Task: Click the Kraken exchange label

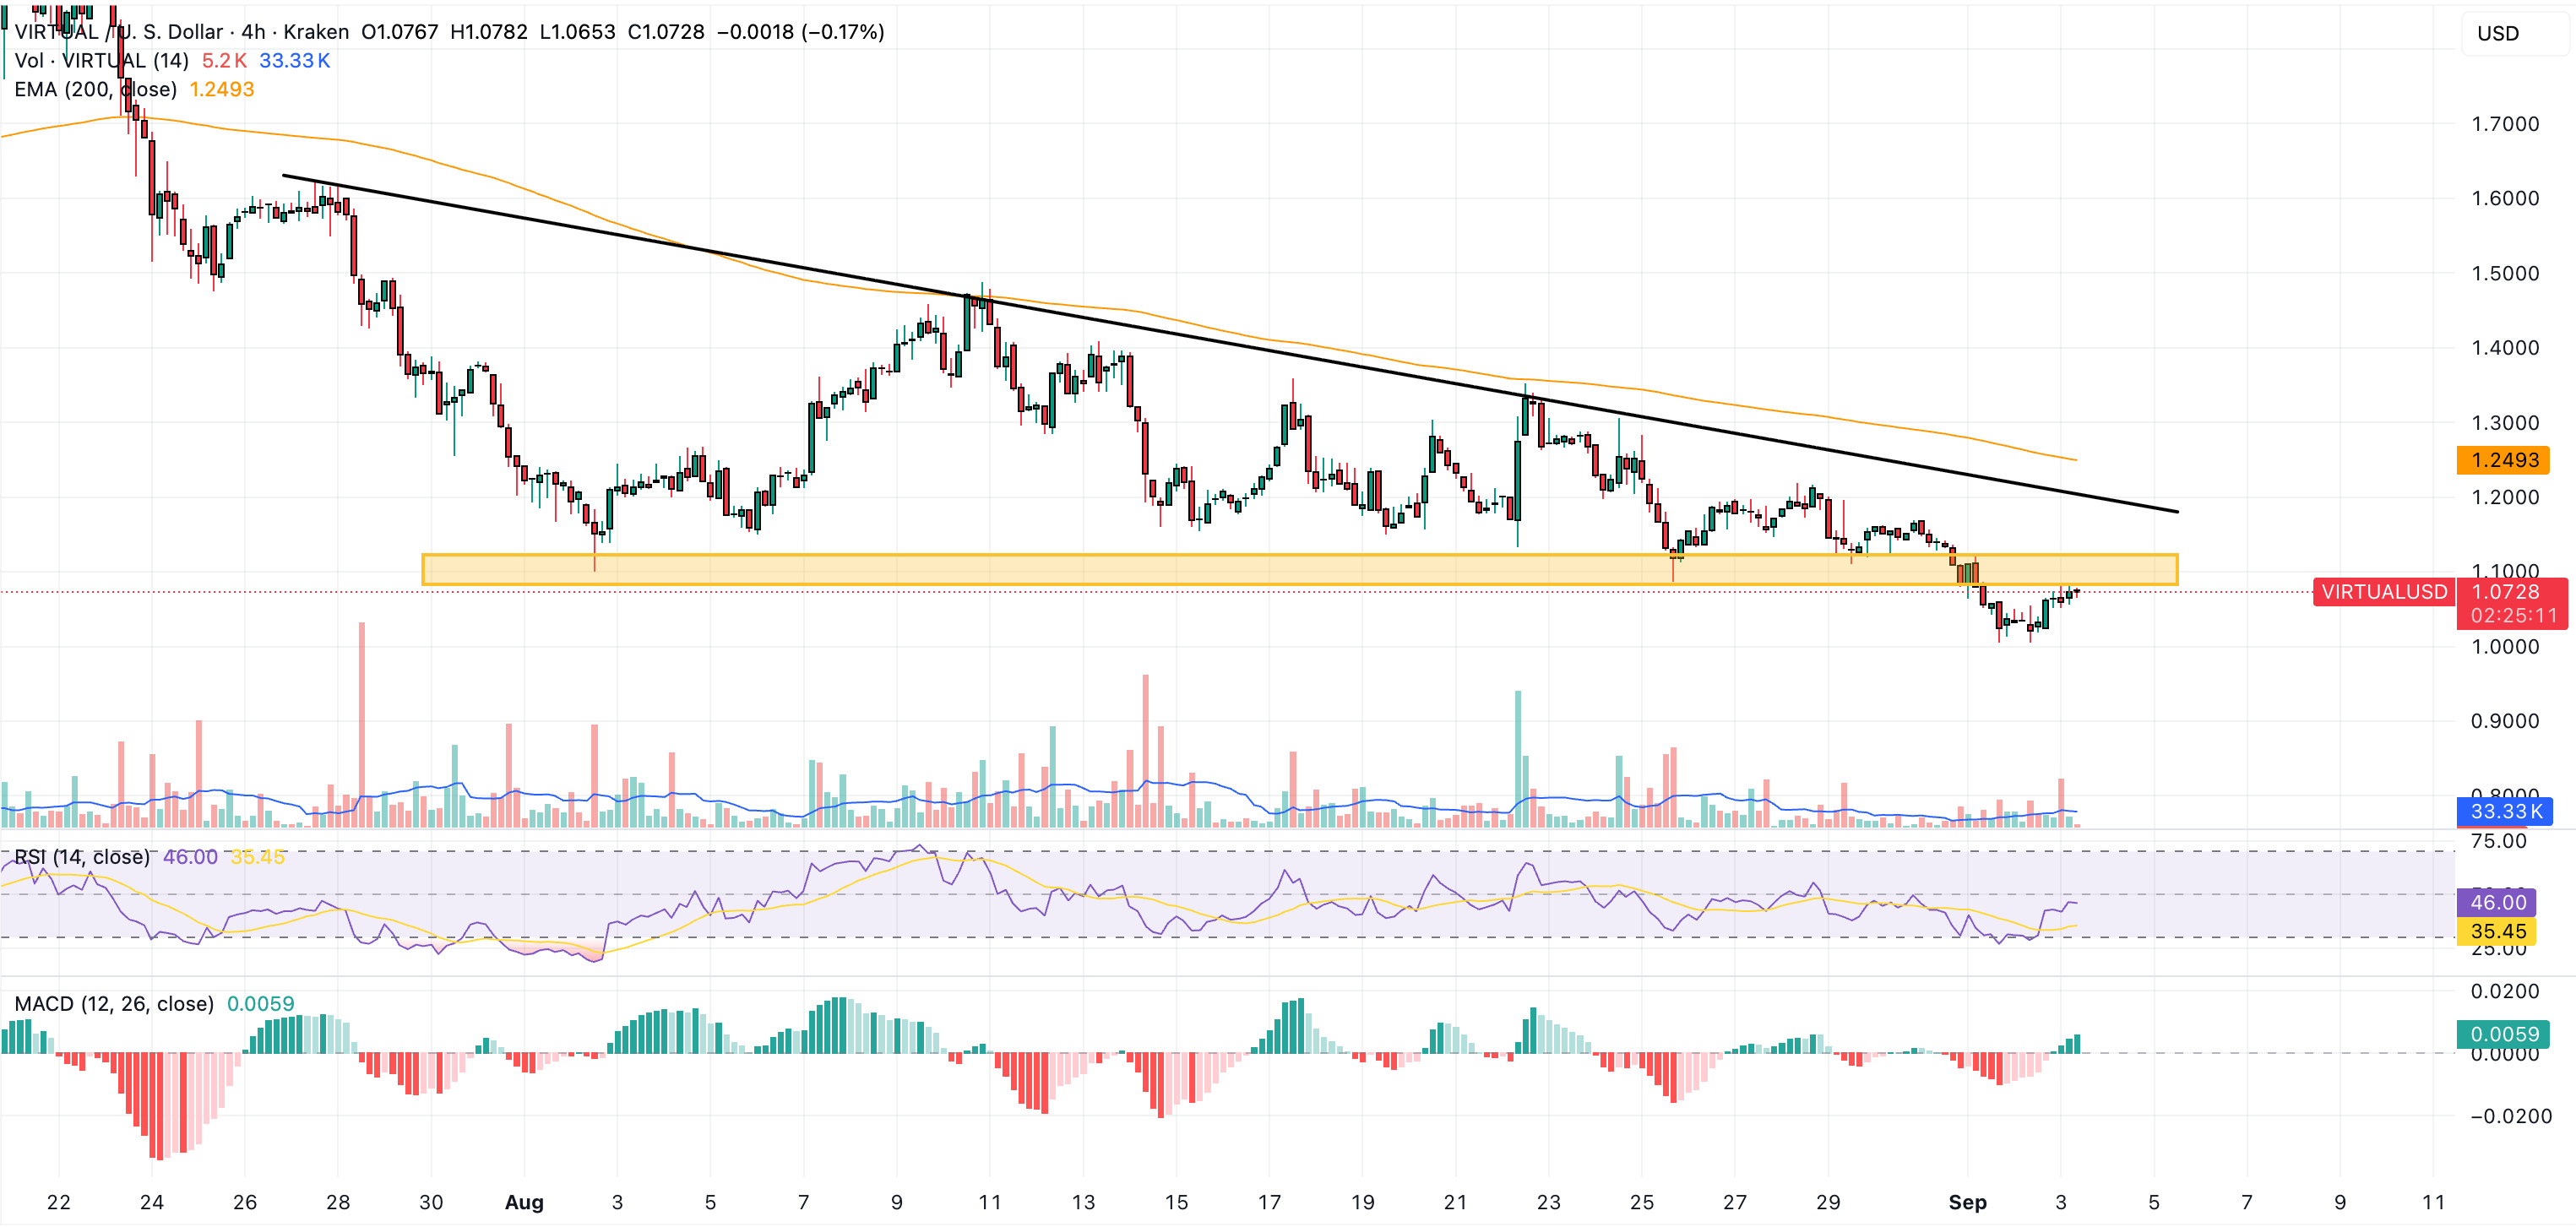Action: click(x=314, y=32)
